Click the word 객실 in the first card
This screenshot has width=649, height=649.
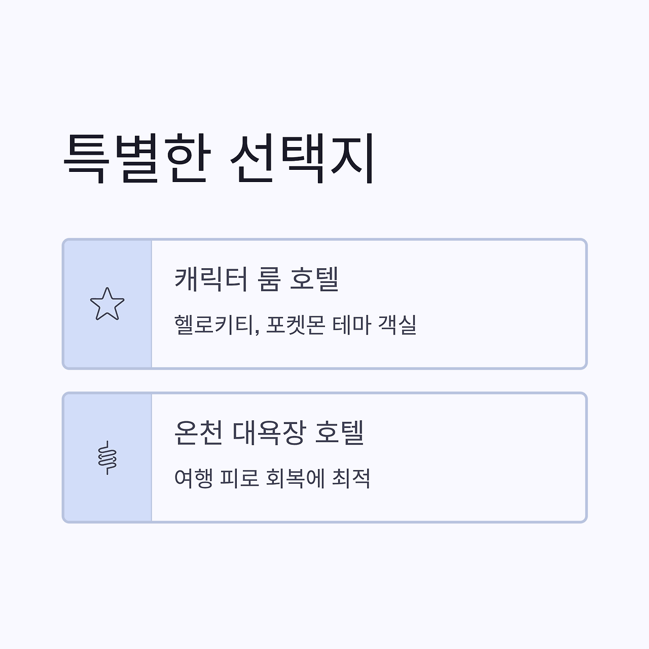(398, 324)
